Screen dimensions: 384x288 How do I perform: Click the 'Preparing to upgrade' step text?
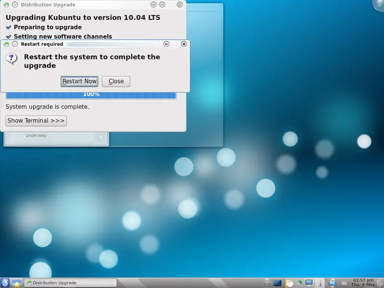[48, 27]
